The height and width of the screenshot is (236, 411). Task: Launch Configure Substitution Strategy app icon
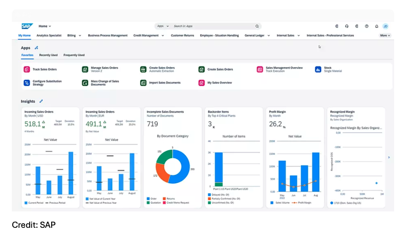pyautogui.click(x=27, y=82)
